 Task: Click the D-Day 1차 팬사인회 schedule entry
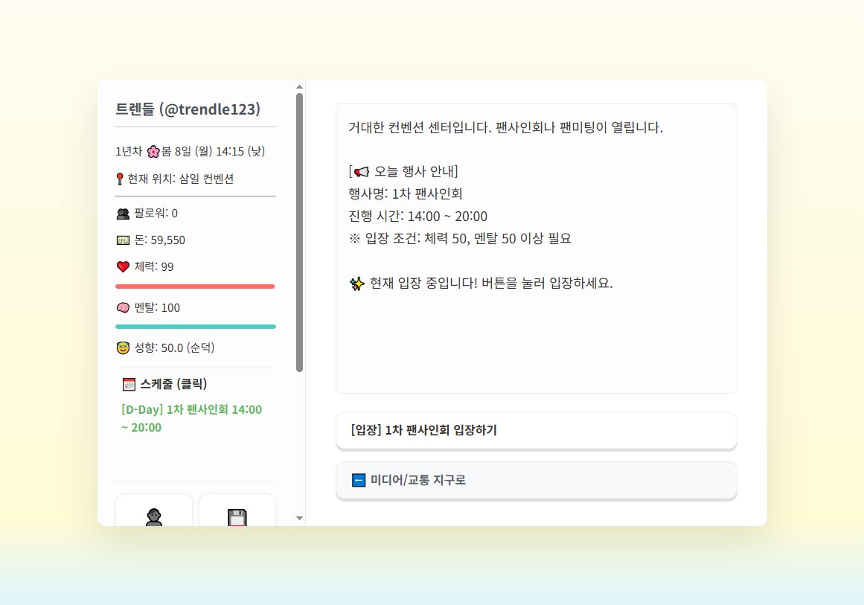(191, 418)
